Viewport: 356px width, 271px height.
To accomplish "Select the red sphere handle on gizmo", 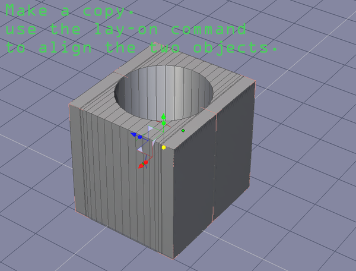I will [146, 162].
